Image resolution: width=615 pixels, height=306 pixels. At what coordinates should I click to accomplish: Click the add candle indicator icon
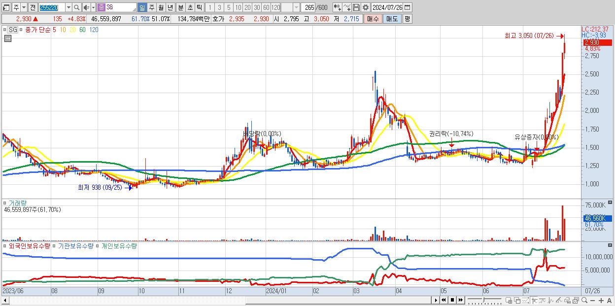coord(337,7)
